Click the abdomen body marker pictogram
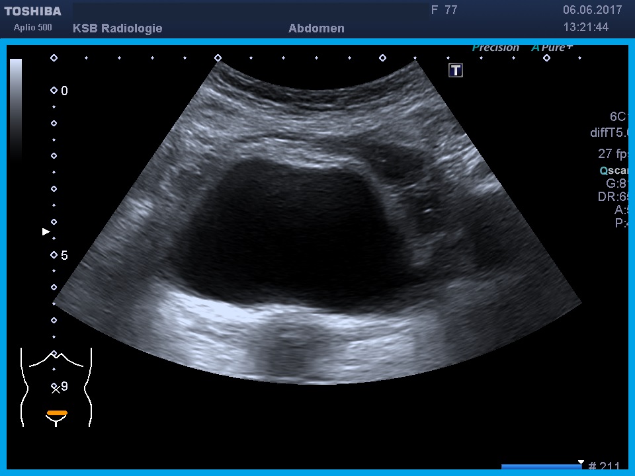 click(56, 387)
